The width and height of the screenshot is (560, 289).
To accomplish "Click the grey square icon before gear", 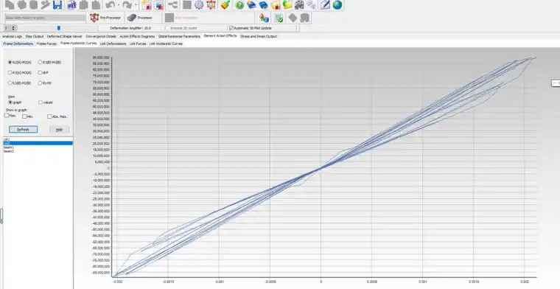I will point(186,4).
